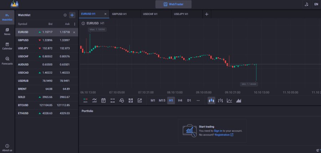Switch to the GBPUSD H1 chart tab
321x153 pixels.
tap(119, 14)
